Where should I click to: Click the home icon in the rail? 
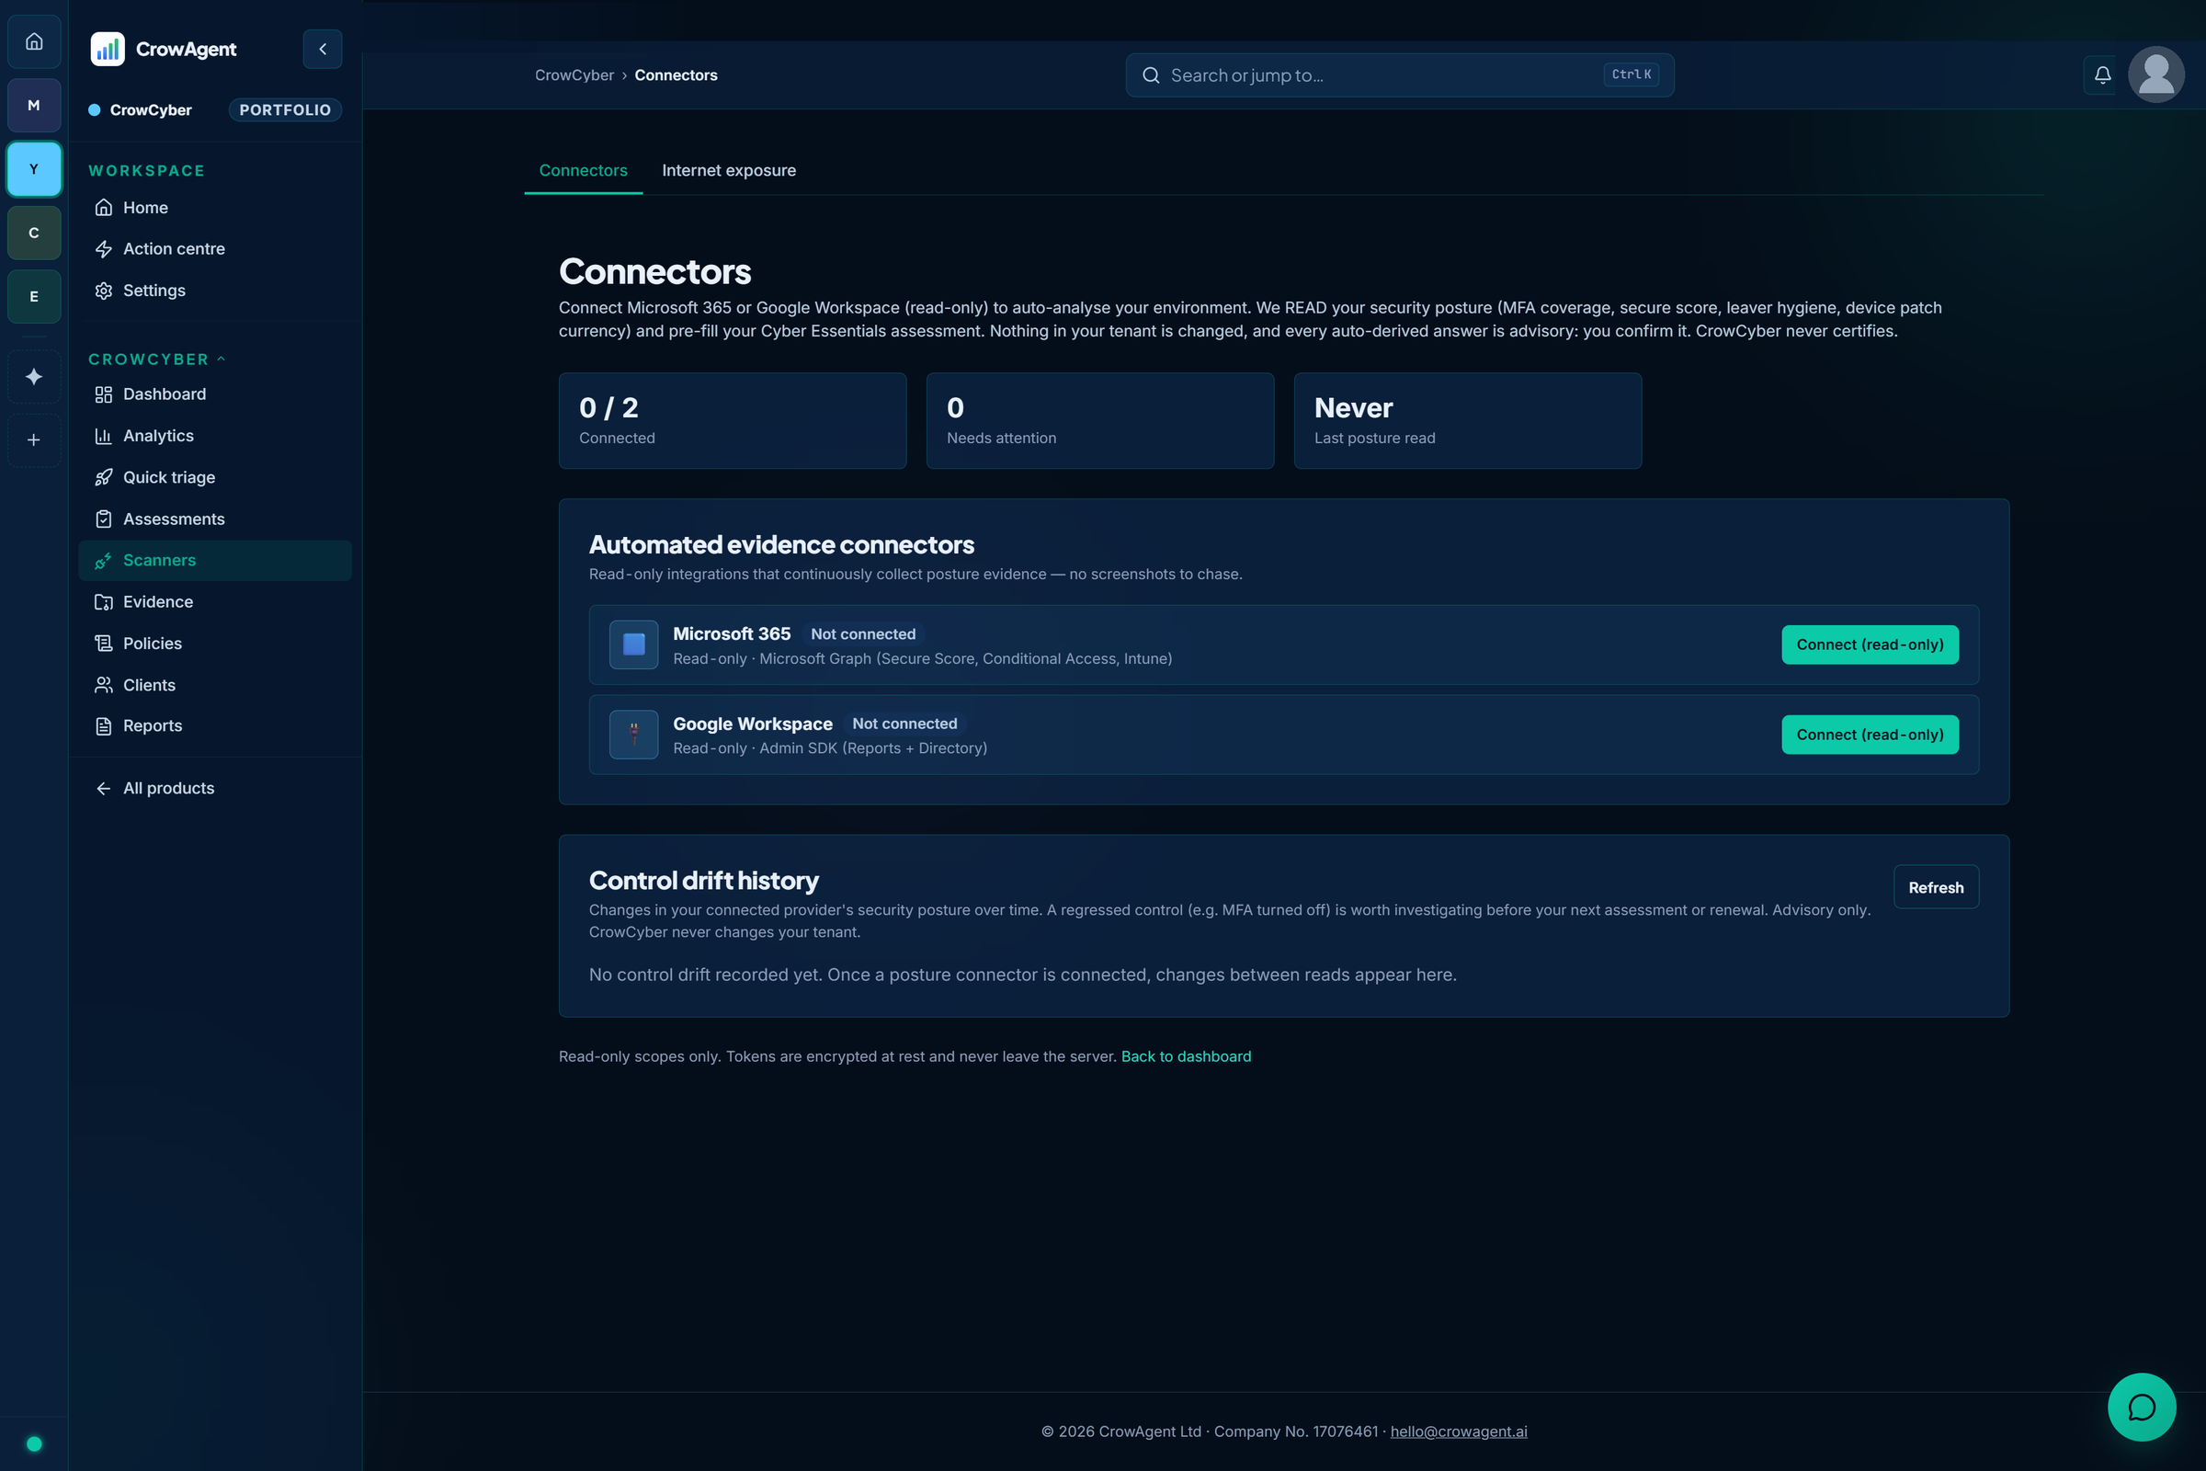(34, 41)
